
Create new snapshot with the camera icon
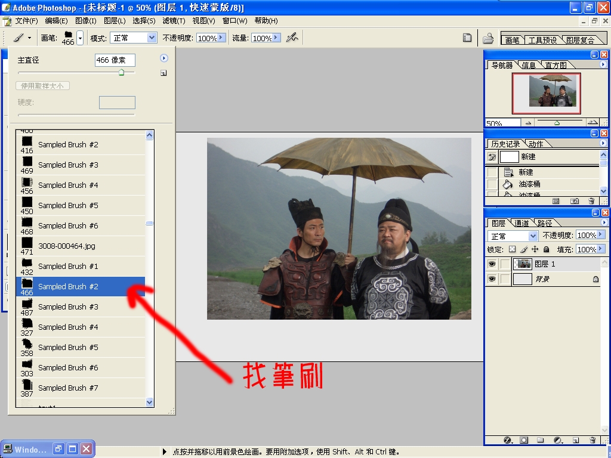click(x=575, y=201)
